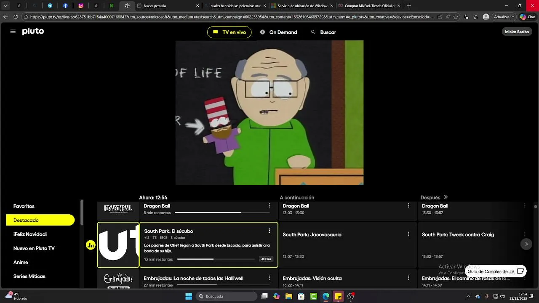This screenshot has height=303, width=539.
Task: Switch to the green K pinned tab
Action: (x=112, y=6)
